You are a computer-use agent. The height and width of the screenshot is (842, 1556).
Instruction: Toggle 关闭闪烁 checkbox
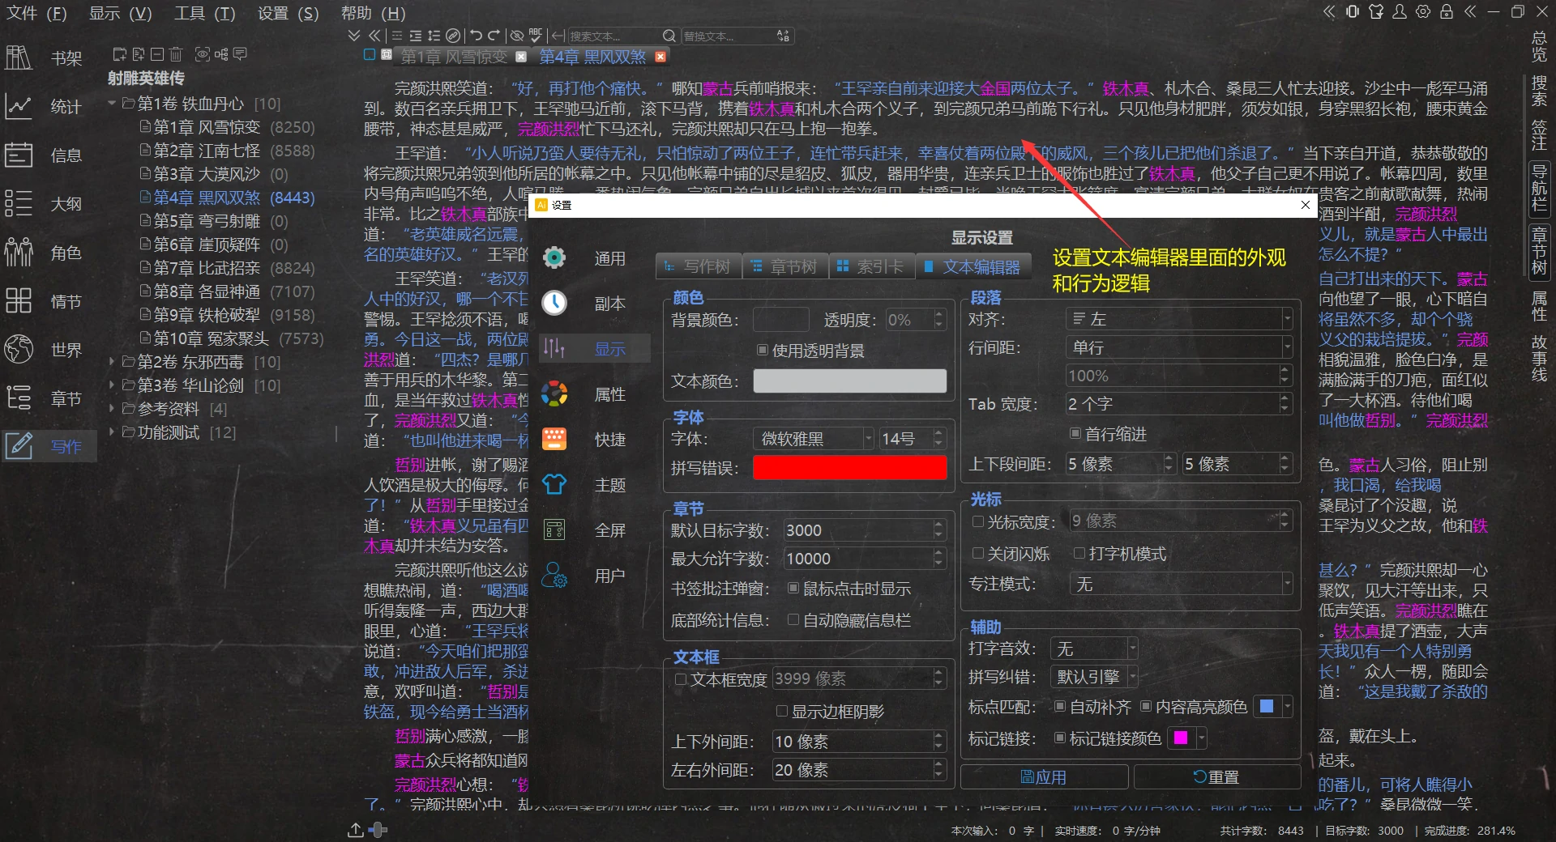coord(978,553)
